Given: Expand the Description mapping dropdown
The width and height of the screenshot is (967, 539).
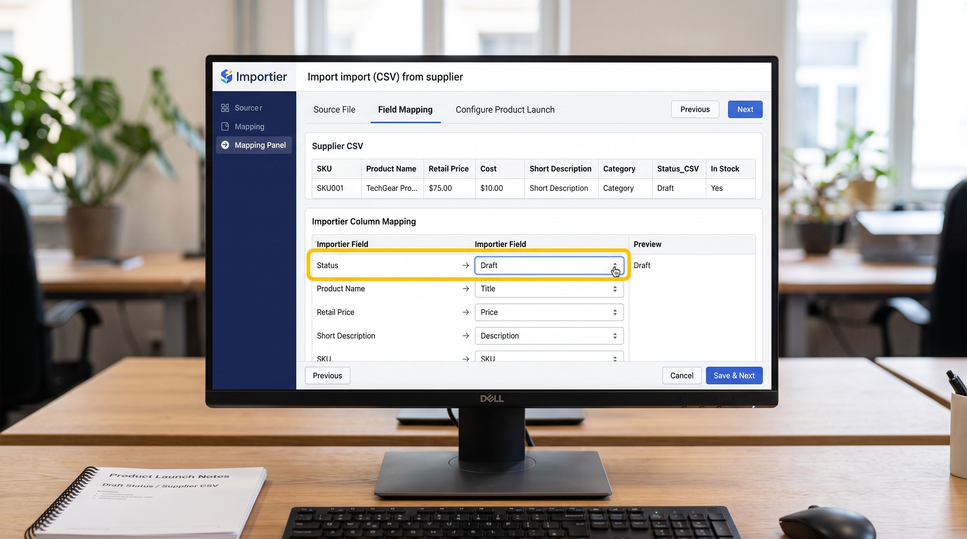Looking at the screenshot, I should (549, 336).
